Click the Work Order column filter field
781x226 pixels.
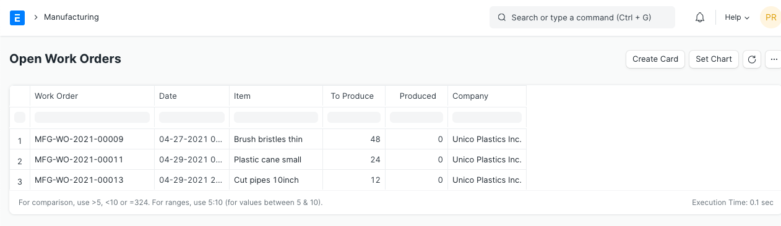pyautogui.click(x=92, y=117)
